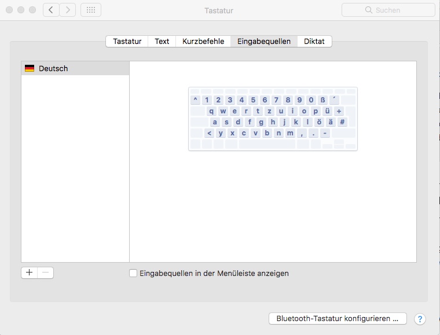
Task: Show all preferences via grid icon
Action: point(90,10)
